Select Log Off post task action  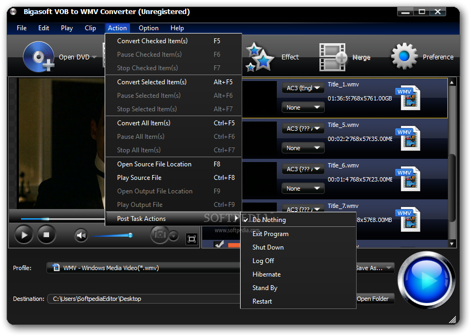coord(298,261)
